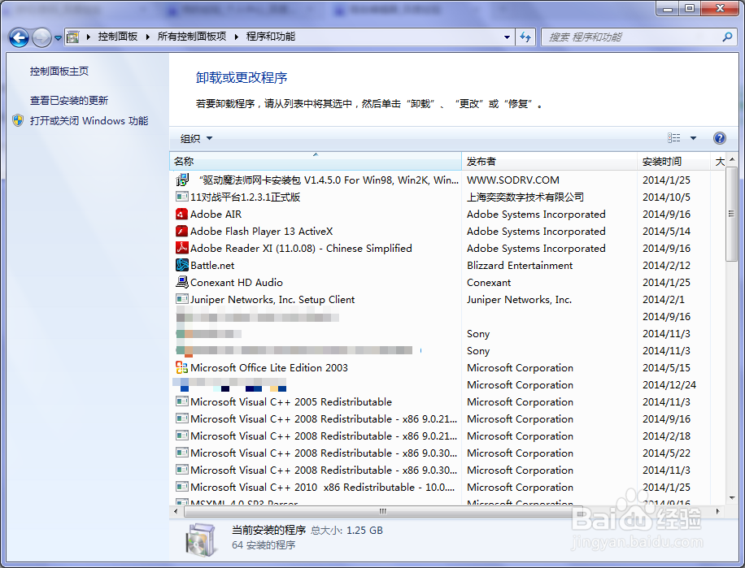Click the horizontal scrollbar left arrow
The height and width of the screenshot is (568, 745).
coord(176,512)
